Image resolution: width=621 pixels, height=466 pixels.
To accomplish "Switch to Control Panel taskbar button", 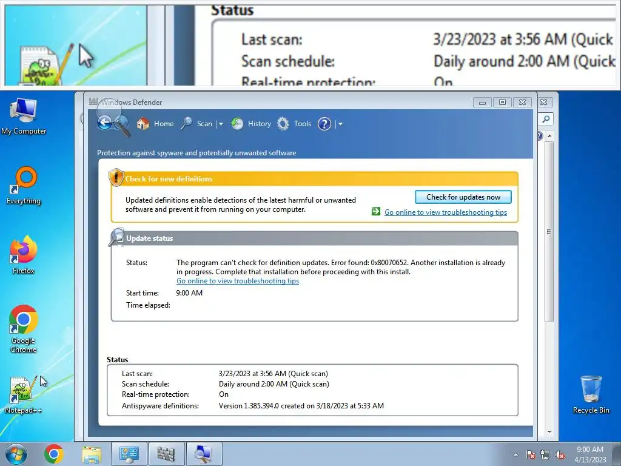I will [x=129, y=454].
